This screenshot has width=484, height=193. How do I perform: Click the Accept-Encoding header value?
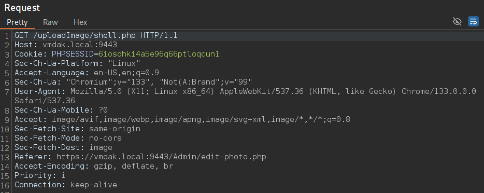133,166
